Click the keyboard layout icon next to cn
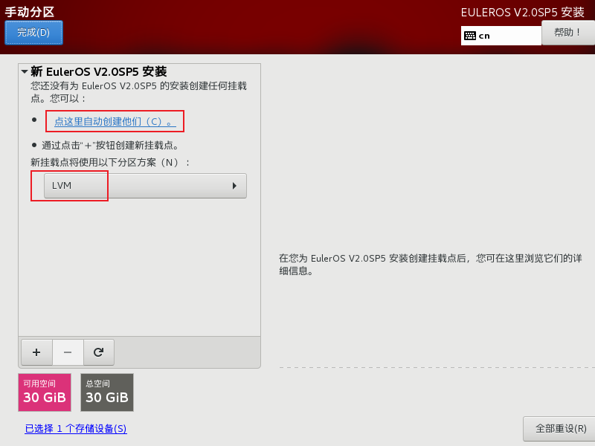 (470, 36)
